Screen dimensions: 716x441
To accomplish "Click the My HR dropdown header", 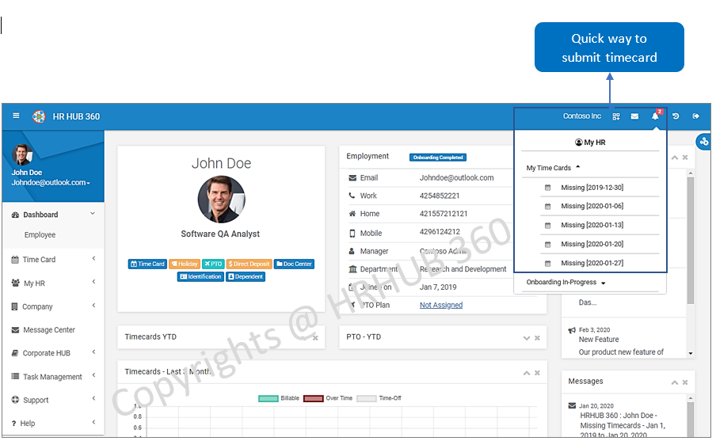I will [x=590, y=143].
